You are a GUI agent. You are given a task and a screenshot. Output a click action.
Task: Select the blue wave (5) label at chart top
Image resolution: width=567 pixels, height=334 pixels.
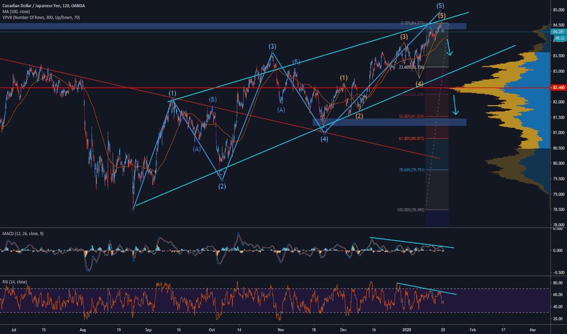pyautogui.click(x=440, y=5)
